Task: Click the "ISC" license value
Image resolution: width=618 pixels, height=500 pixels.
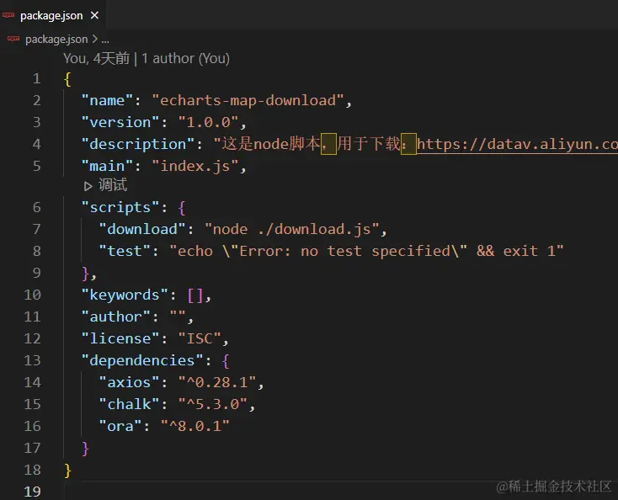Action: pyautogui.click(x=200, y=338)
